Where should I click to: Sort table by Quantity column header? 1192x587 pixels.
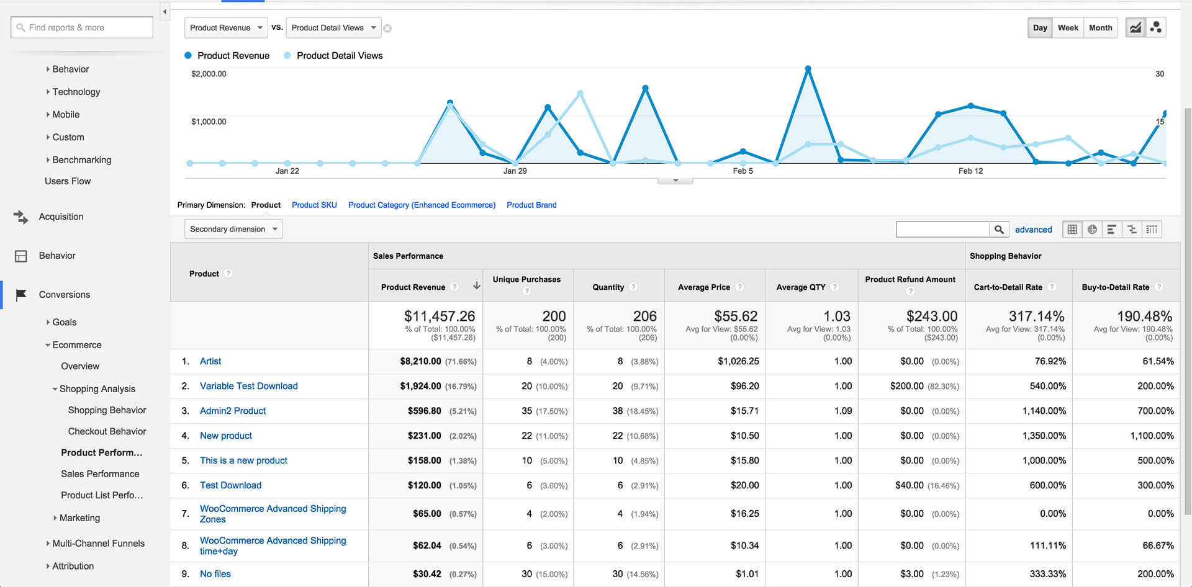coord(608,287)
